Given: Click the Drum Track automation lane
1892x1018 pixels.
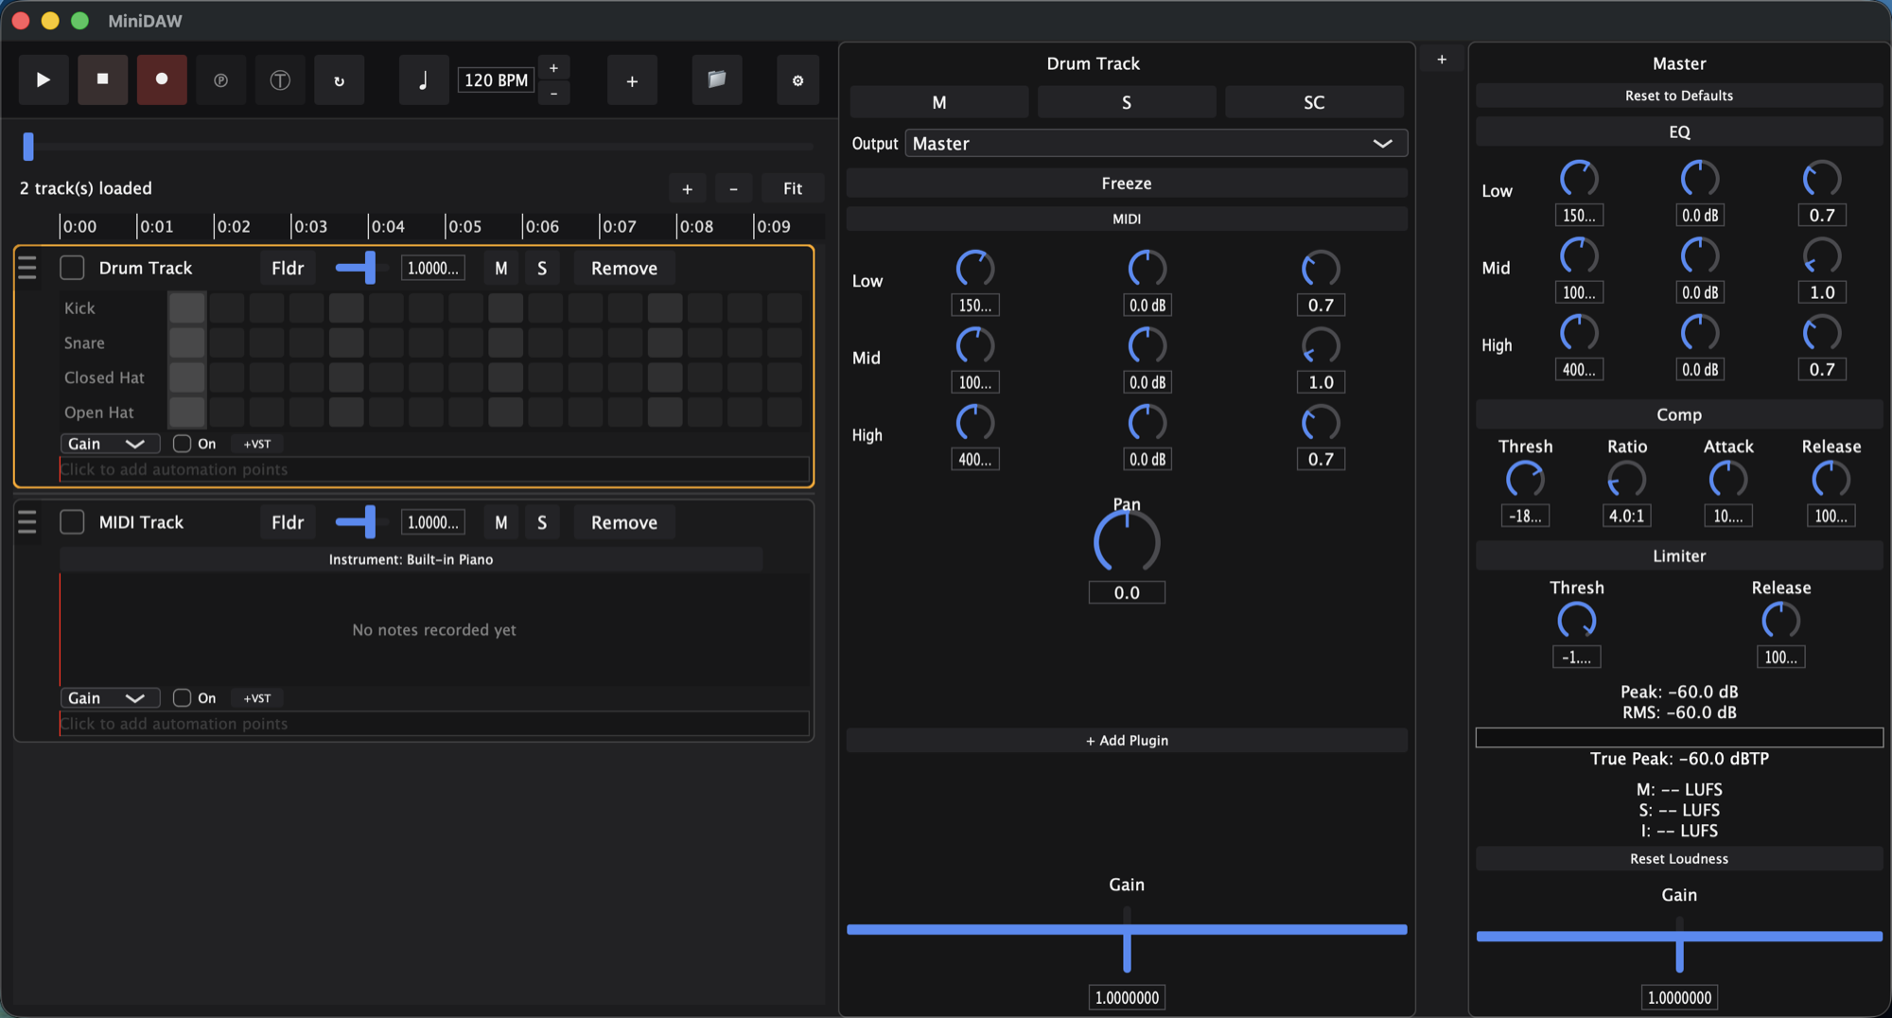Looking at the screenshot, I should (x=434, y=469).
